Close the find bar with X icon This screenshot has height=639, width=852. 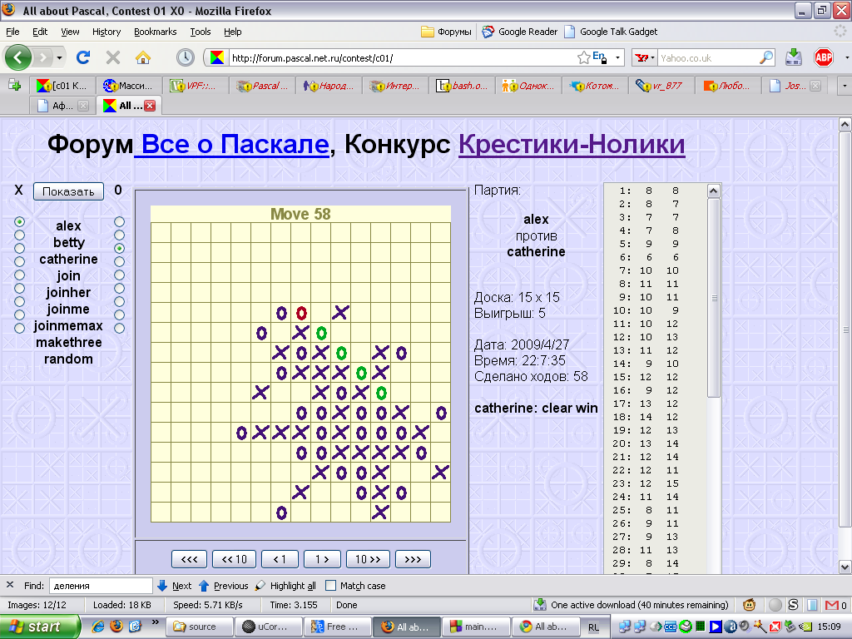(10, 585)
